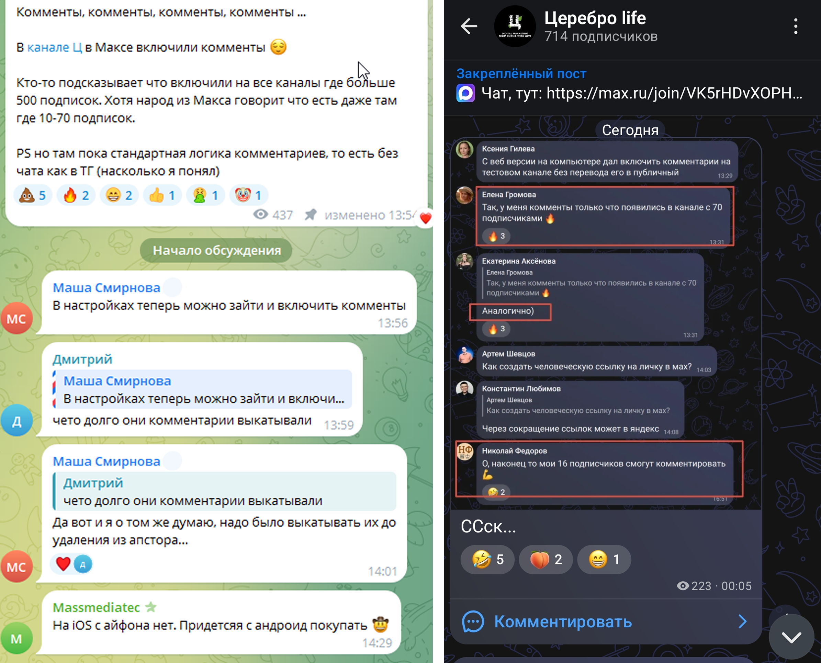This screenshot has height=663, width=821.
Task: Open Константин Любимов avatar
Action: pyautogui.click(x=464, y=389)
